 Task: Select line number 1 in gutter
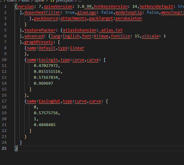5,7
